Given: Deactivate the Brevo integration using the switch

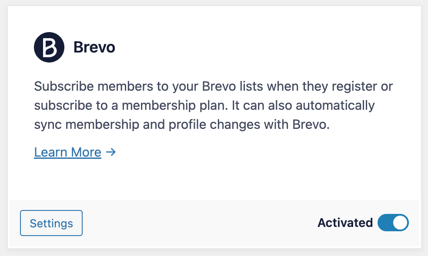Looking at the screenshot, I should pos(393,223).
